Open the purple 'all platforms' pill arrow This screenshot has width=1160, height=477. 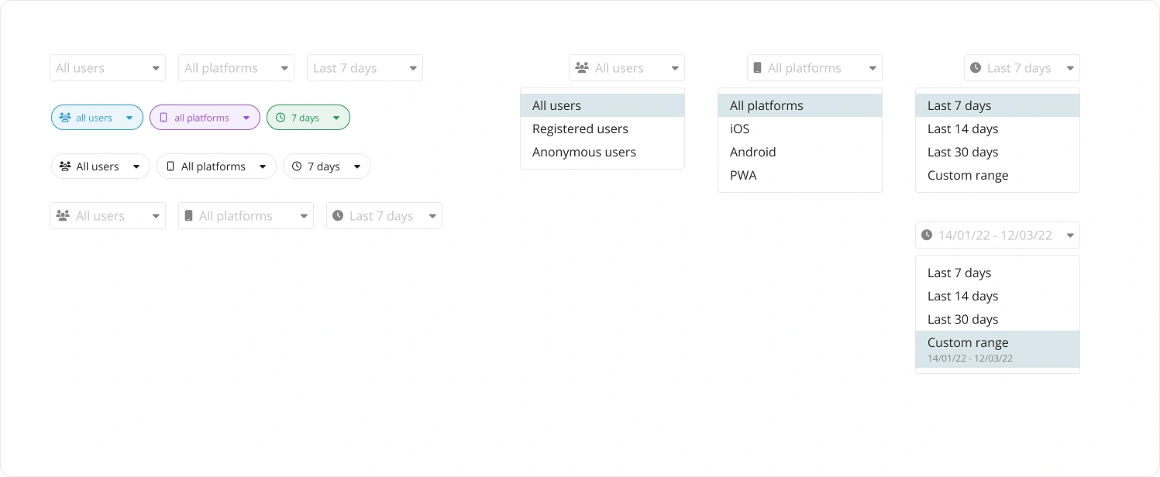pyautogui.click(x=246, y=118)
